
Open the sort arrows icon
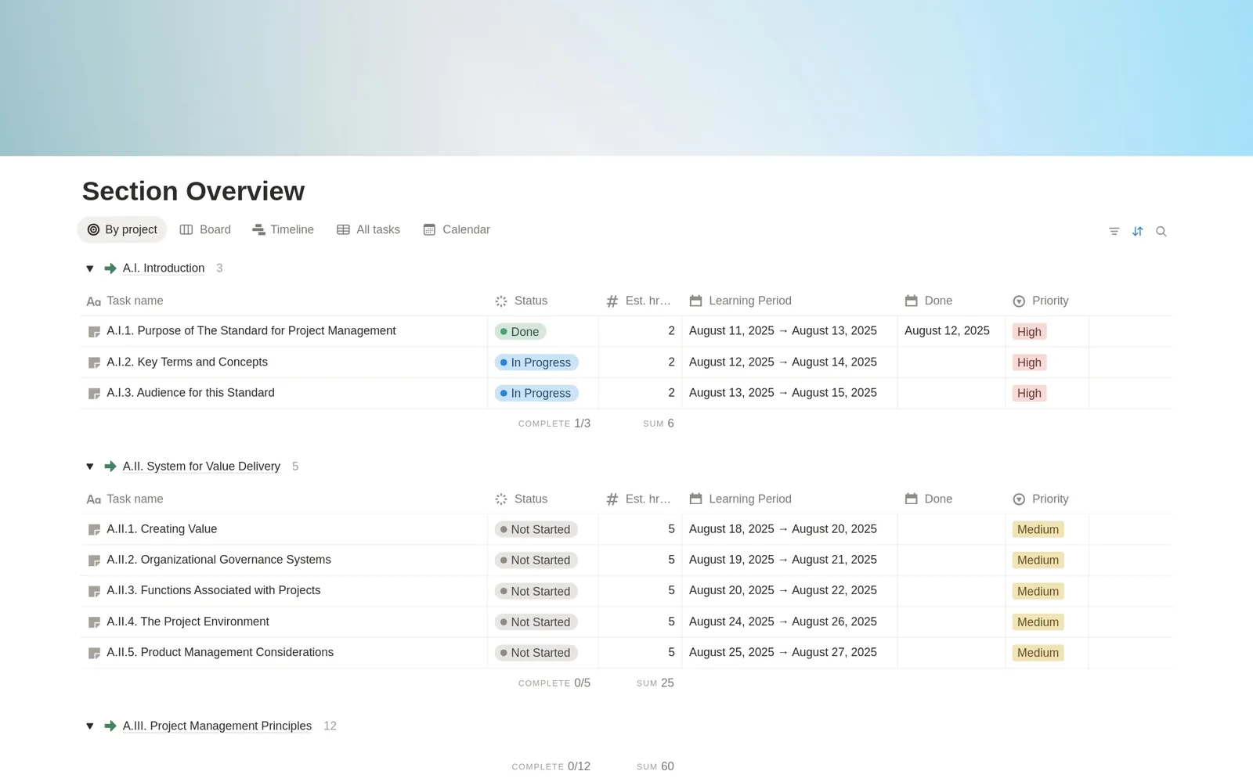tap(1138, 231)
